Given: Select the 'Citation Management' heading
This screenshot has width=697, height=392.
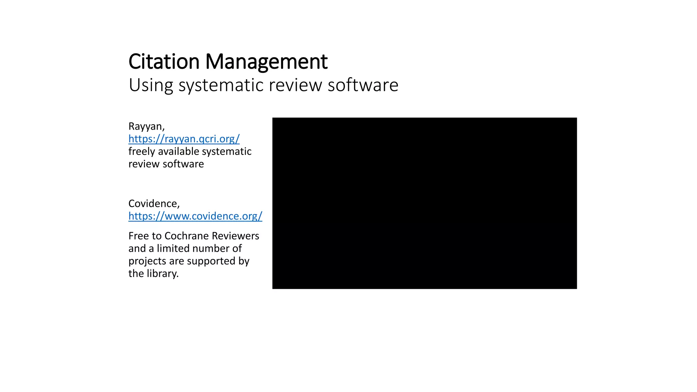Looking at the screenshot, I should [228, 62].
